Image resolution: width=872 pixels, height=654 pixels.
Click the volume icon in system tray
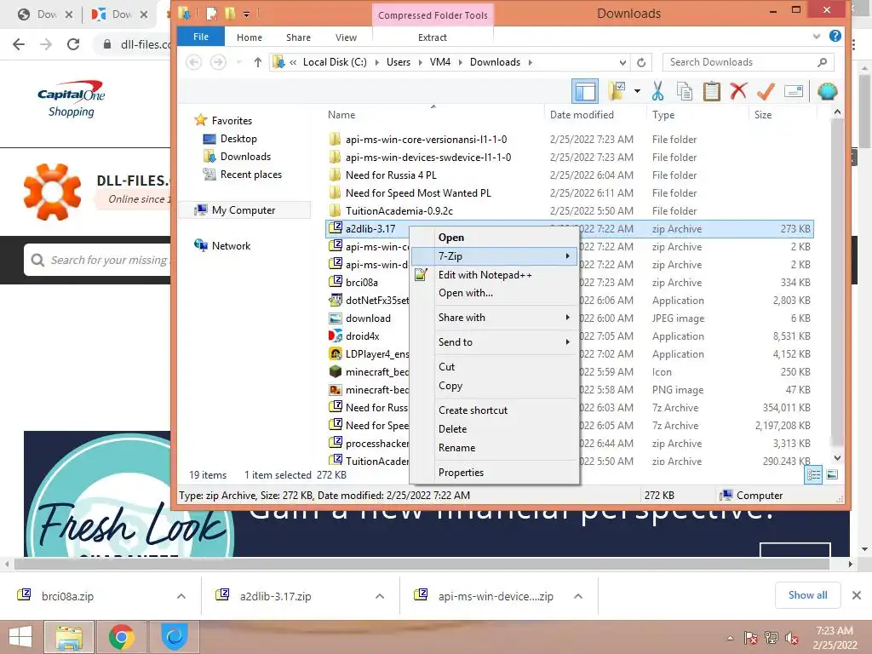pos(792,637)
